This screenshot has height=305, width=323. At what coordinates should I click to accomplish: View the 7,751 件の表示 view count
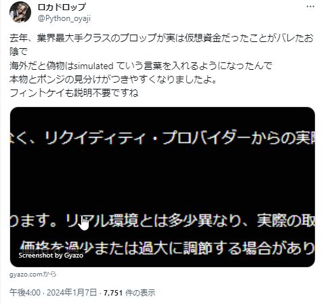(129, 293)
